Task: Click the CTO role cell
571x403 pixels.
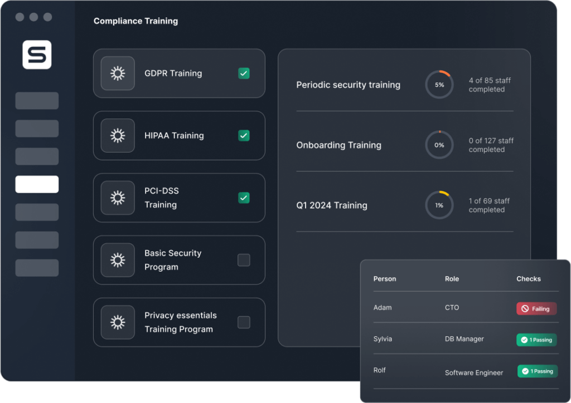Action: [452, 307]
